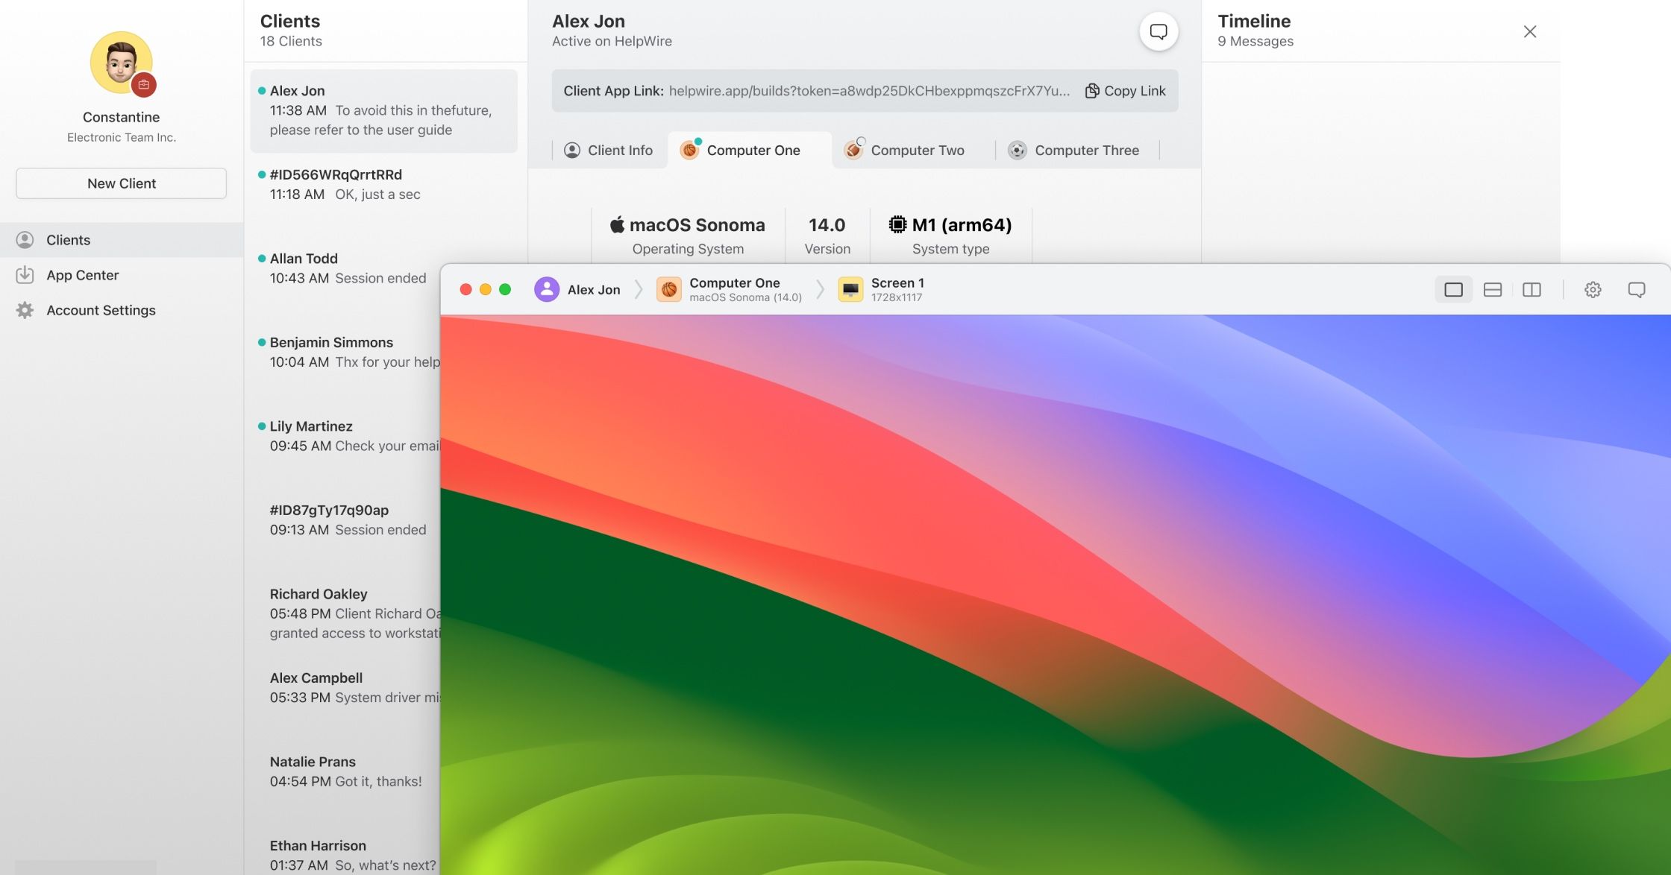
Task: Open remote session settings gear
Action: [1593, 290]
